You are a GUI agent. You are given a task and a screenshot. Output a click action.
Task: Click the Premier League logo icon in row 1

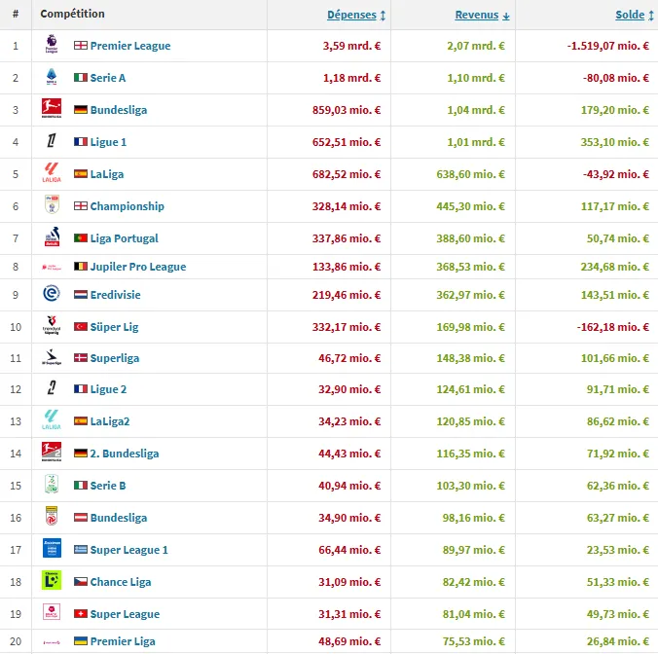click(52, 46)
